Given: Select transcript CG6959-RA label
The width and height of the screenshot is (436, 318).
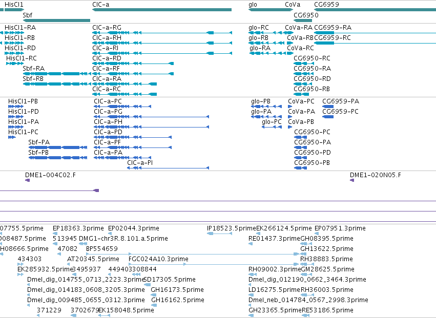Looking at the screenshot, I should [333, 28].
